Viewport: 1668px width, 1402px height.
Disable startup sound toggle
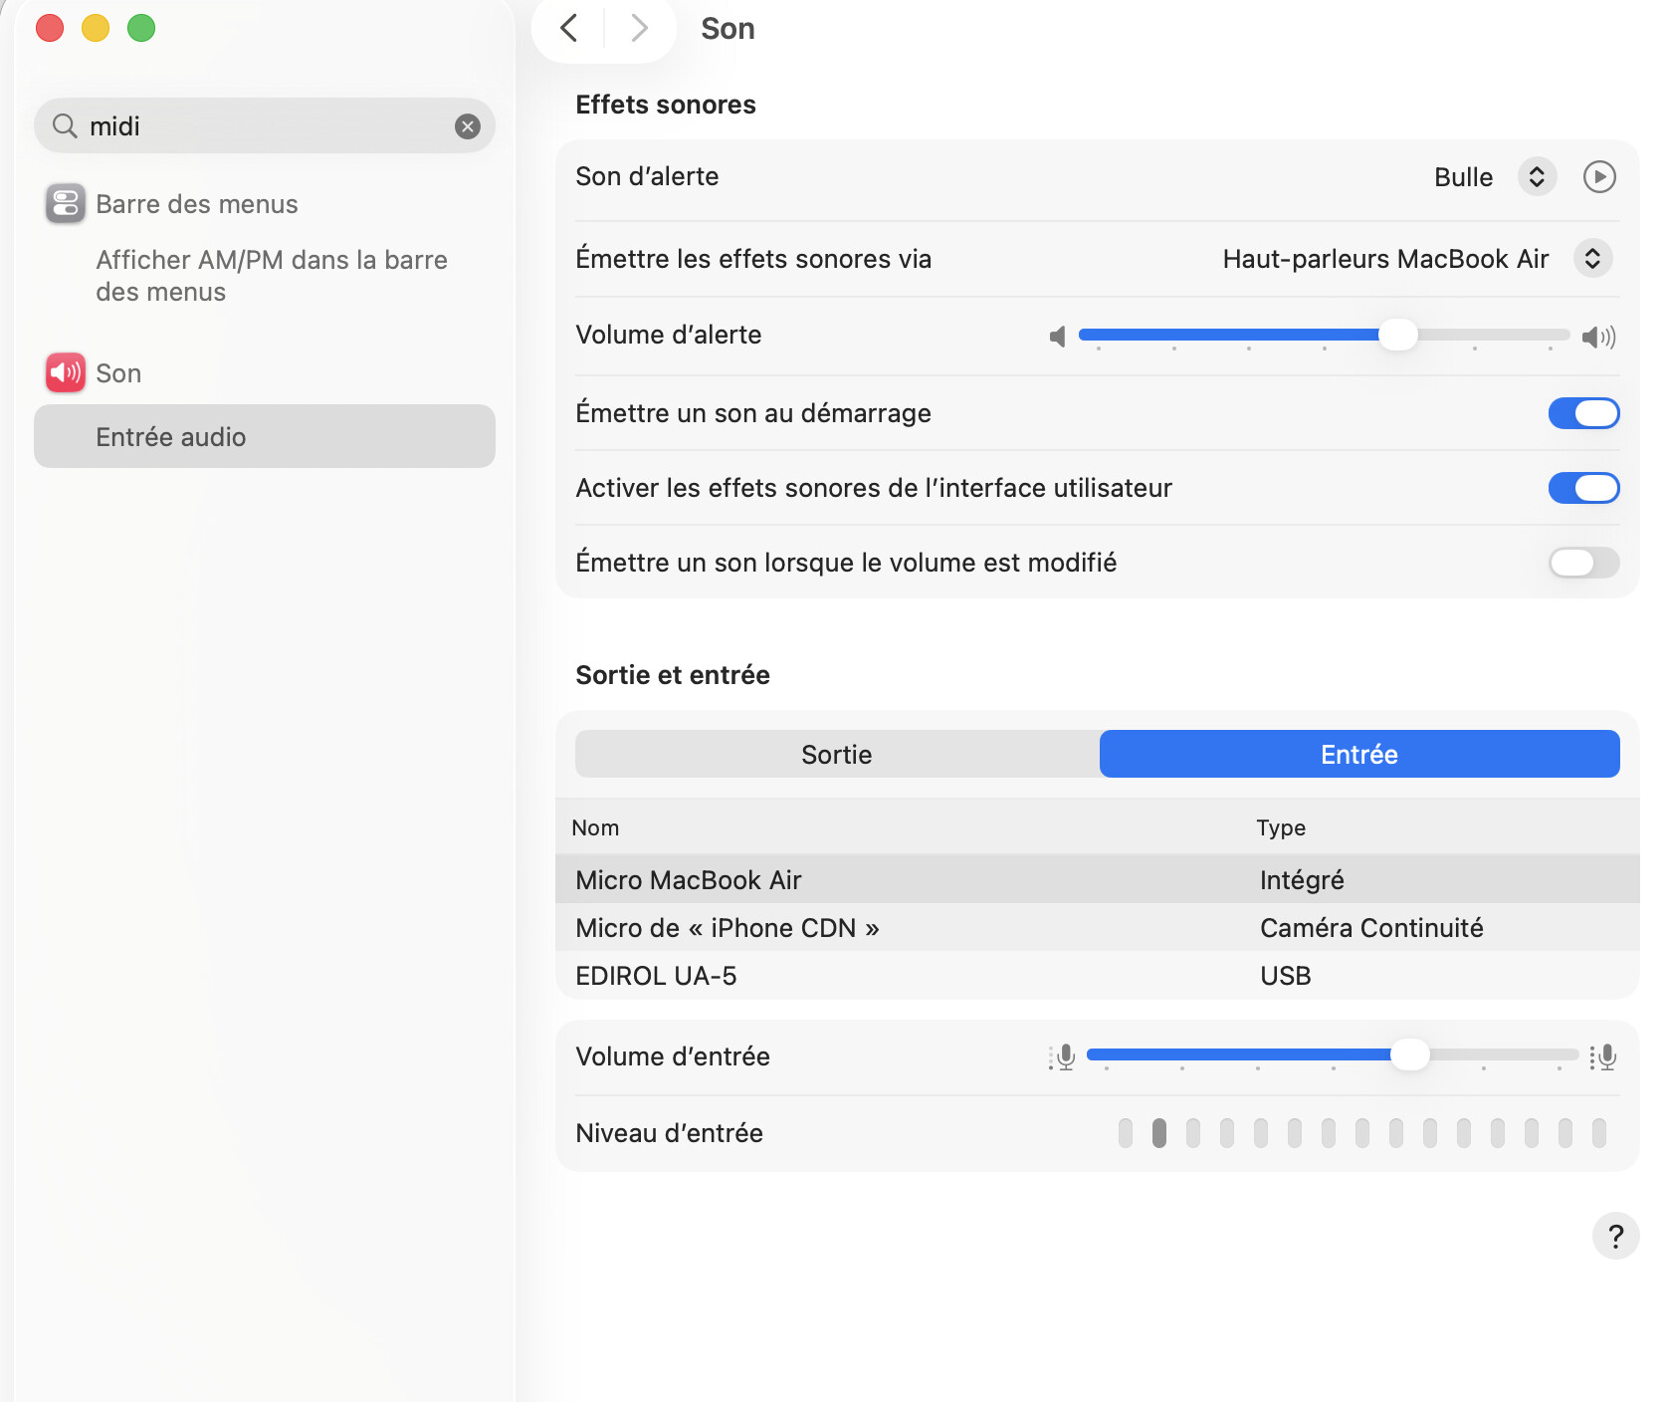tap(1583, 413)
